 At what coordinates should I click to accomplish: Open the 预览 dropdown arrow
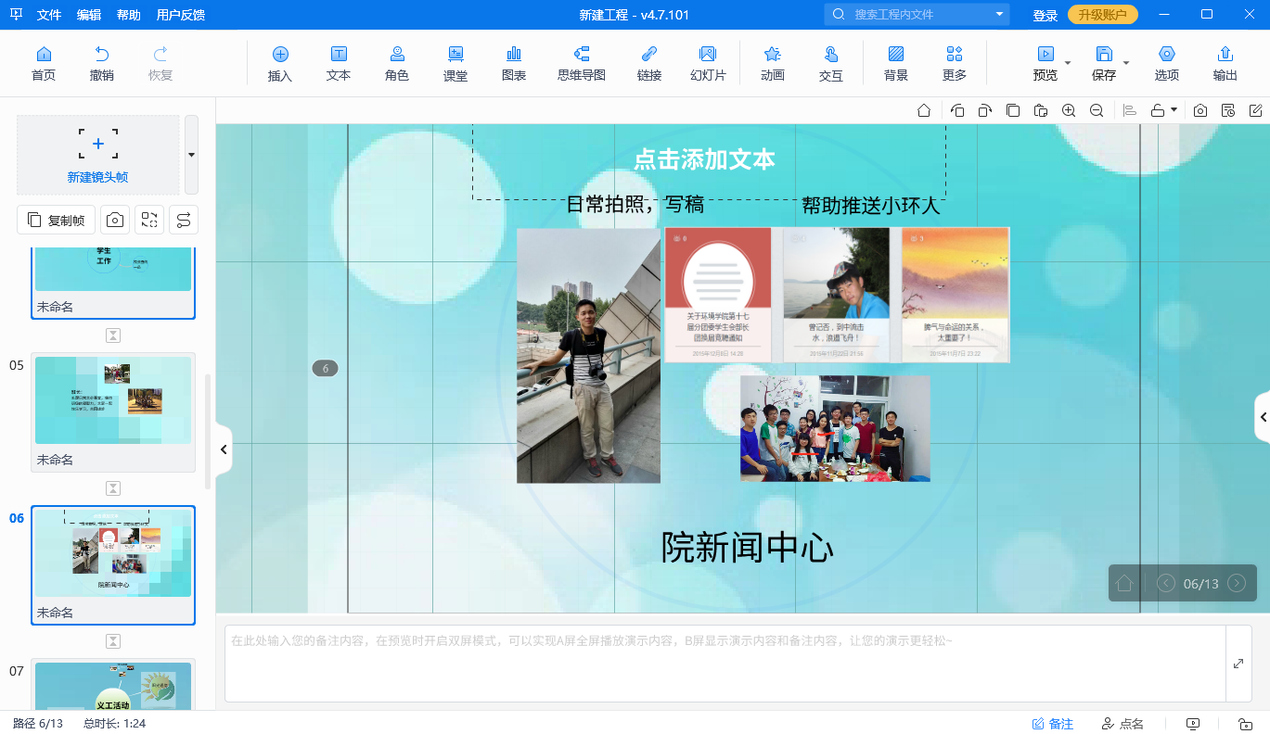tap(1068, 63)
